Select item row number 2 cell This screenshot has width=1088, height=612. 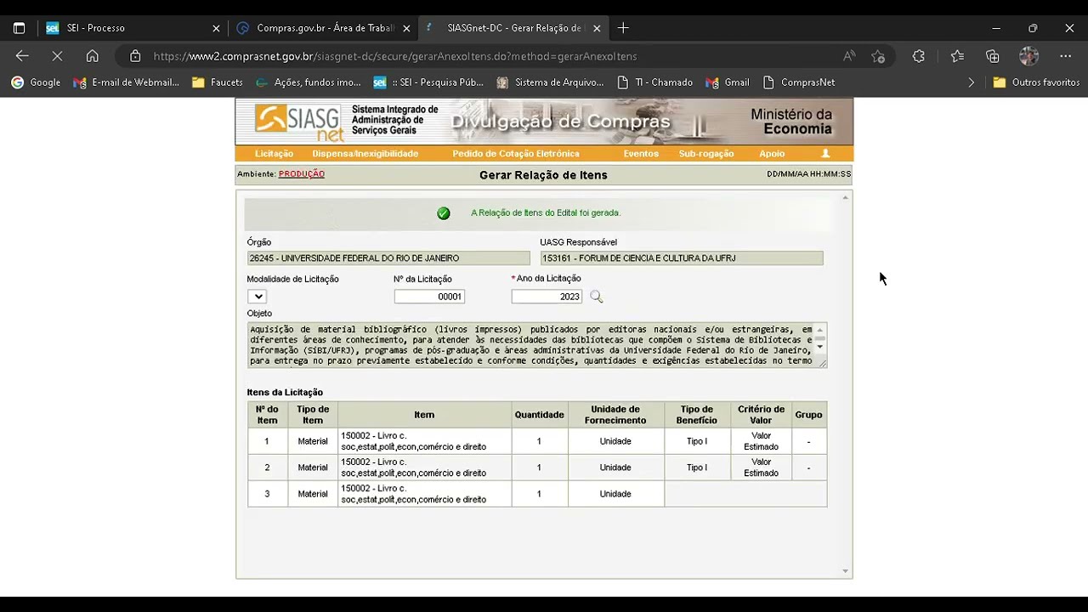point(267,467)
